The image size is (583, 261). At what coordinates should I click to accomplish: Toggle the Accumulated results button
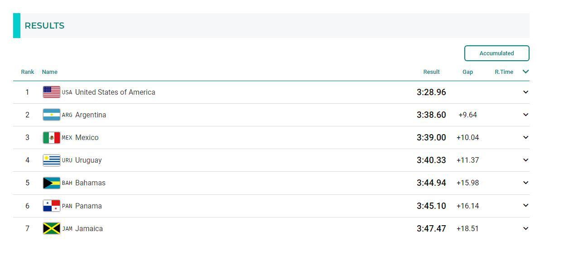[496, 53]
